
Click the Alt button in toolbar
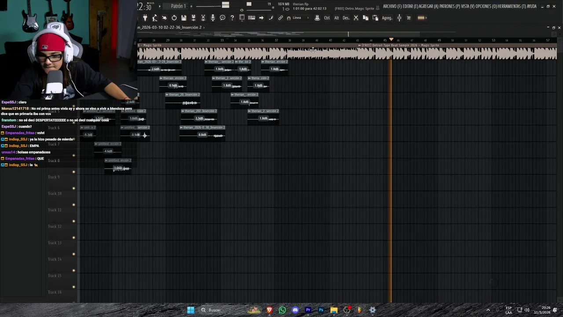(x=336, y=18)
